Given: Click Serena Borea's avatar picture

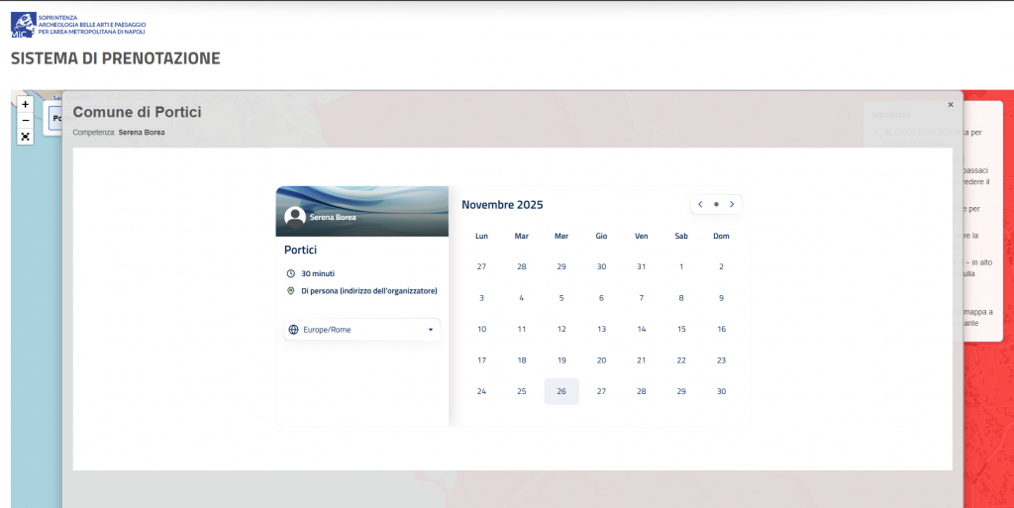Looking at the screenshot, I should click(294, 216).
